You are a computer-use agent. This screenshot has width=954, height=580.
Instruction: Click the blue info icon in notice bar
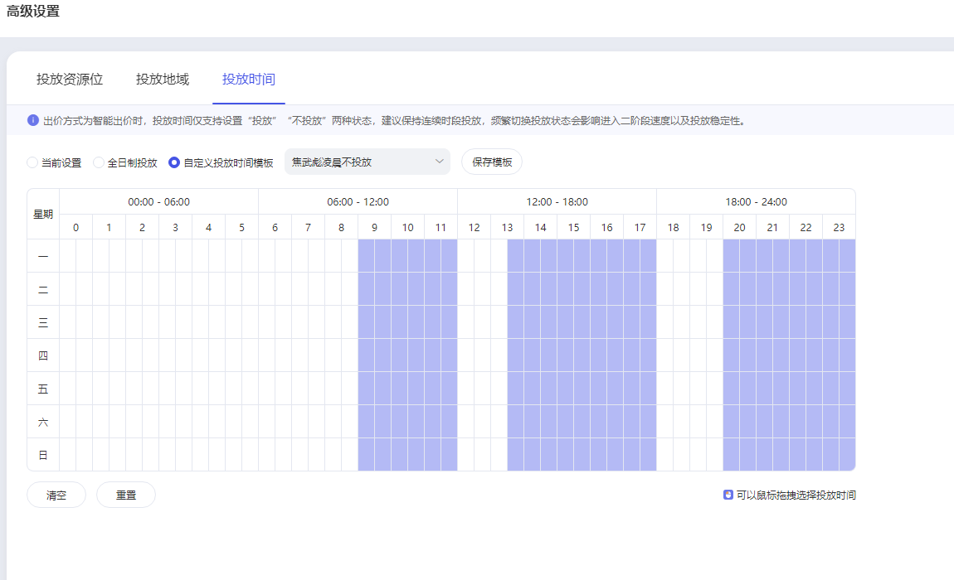(33, 120)
